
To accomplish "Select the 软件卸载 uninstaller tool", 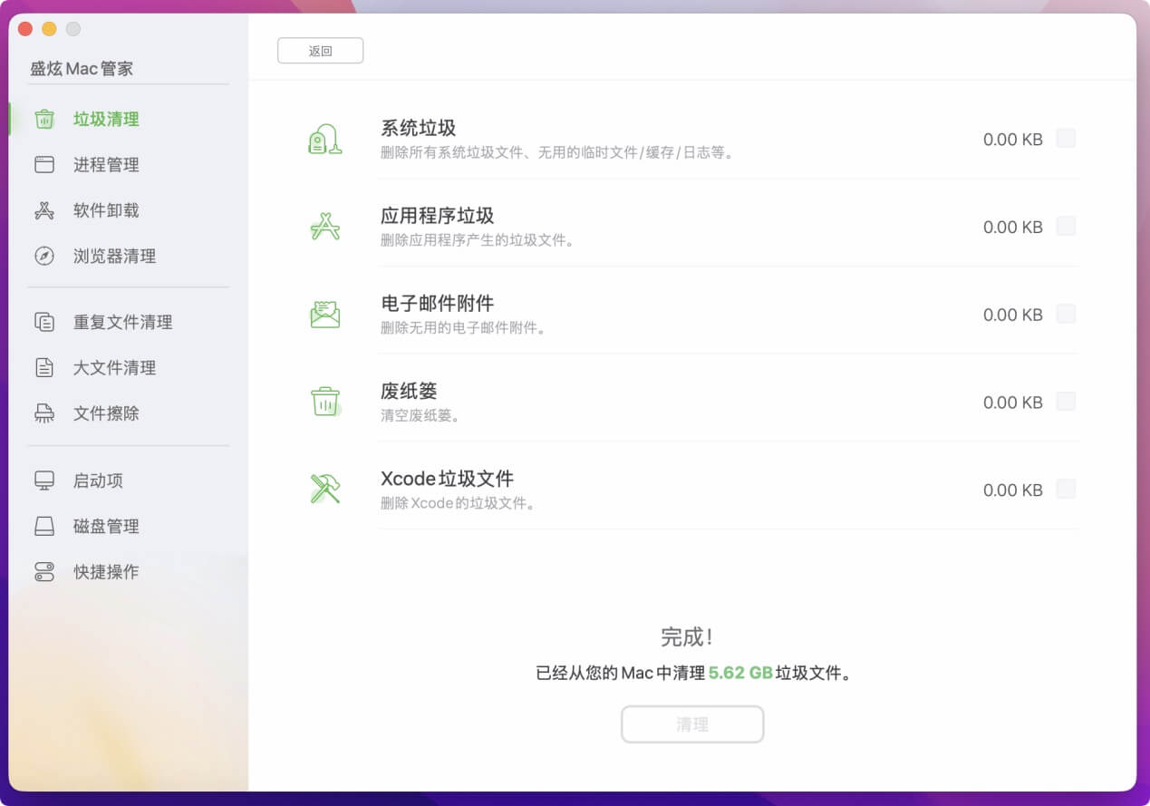I will point(104,210).
